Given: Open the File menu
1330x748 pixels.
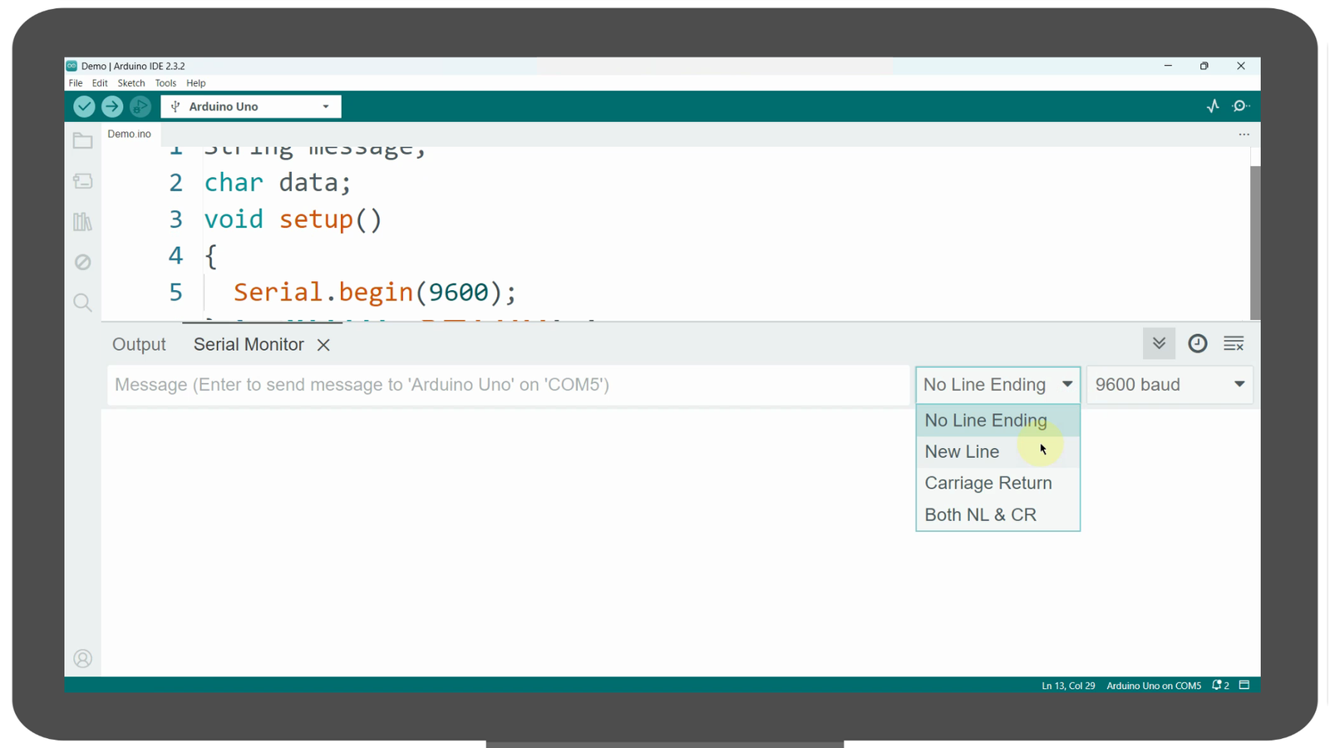Looking at the screenshot, I should coord(76,83).
